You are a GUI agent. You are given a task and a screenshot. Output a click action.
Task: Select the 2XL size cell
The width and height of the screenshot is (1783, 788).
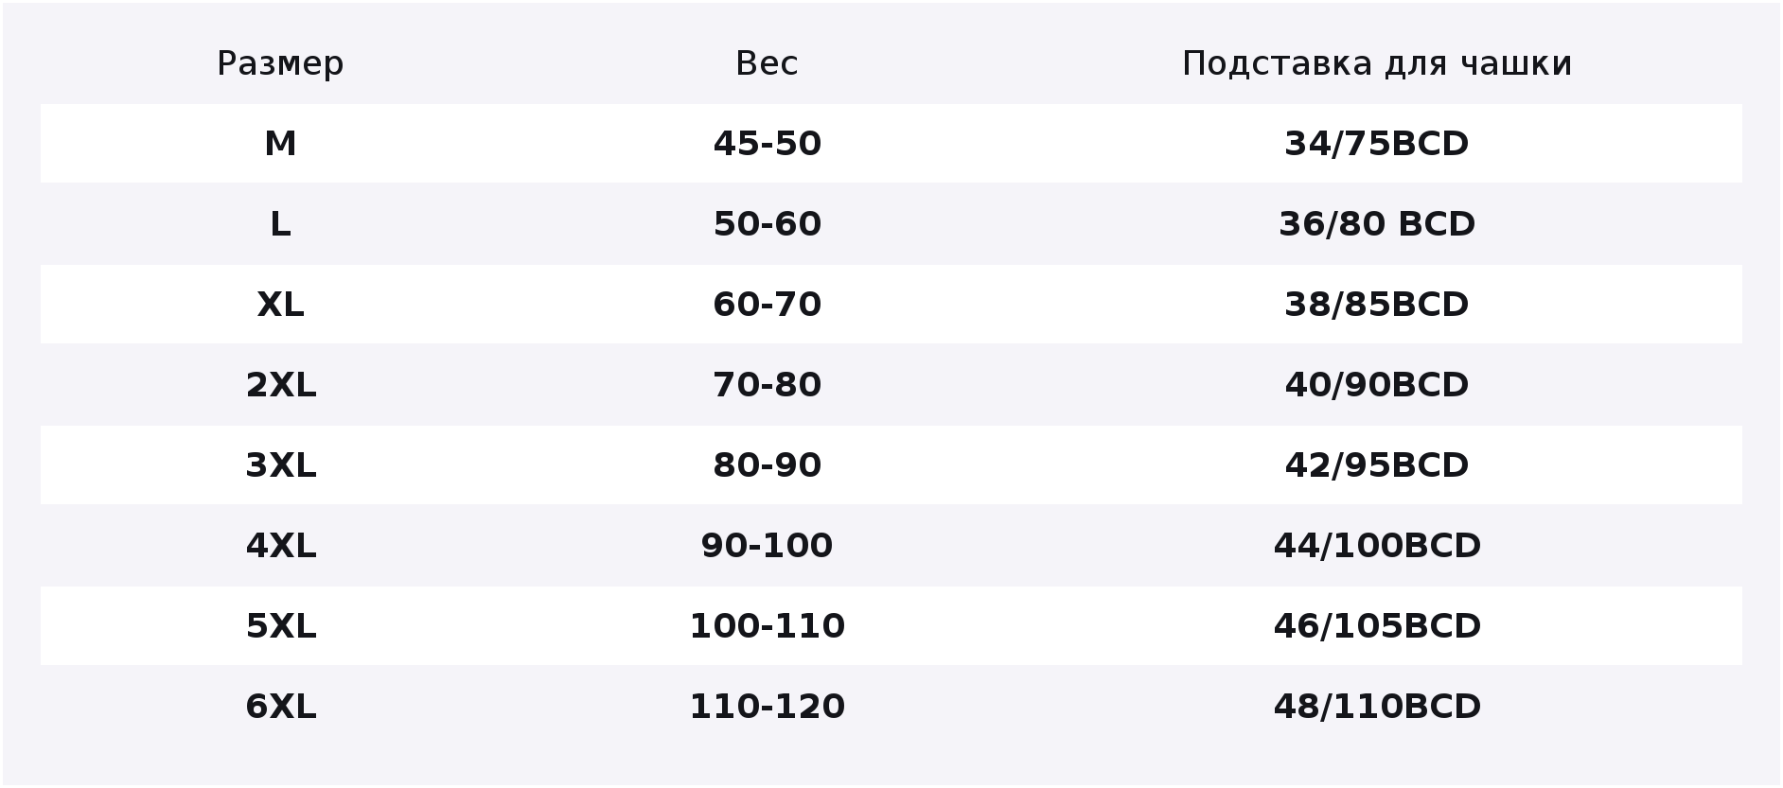tap(280, 385)
